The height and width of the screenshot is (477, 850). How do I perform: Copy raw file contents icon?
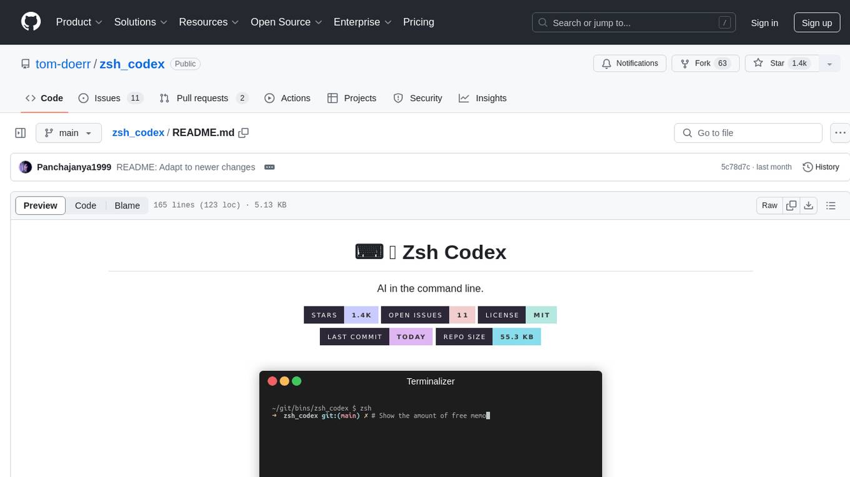pos(791,205)
